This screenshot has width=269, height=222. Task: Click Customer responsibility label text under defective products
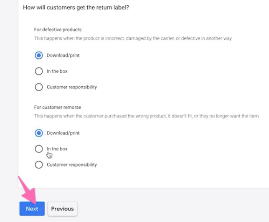coord(72,87)
